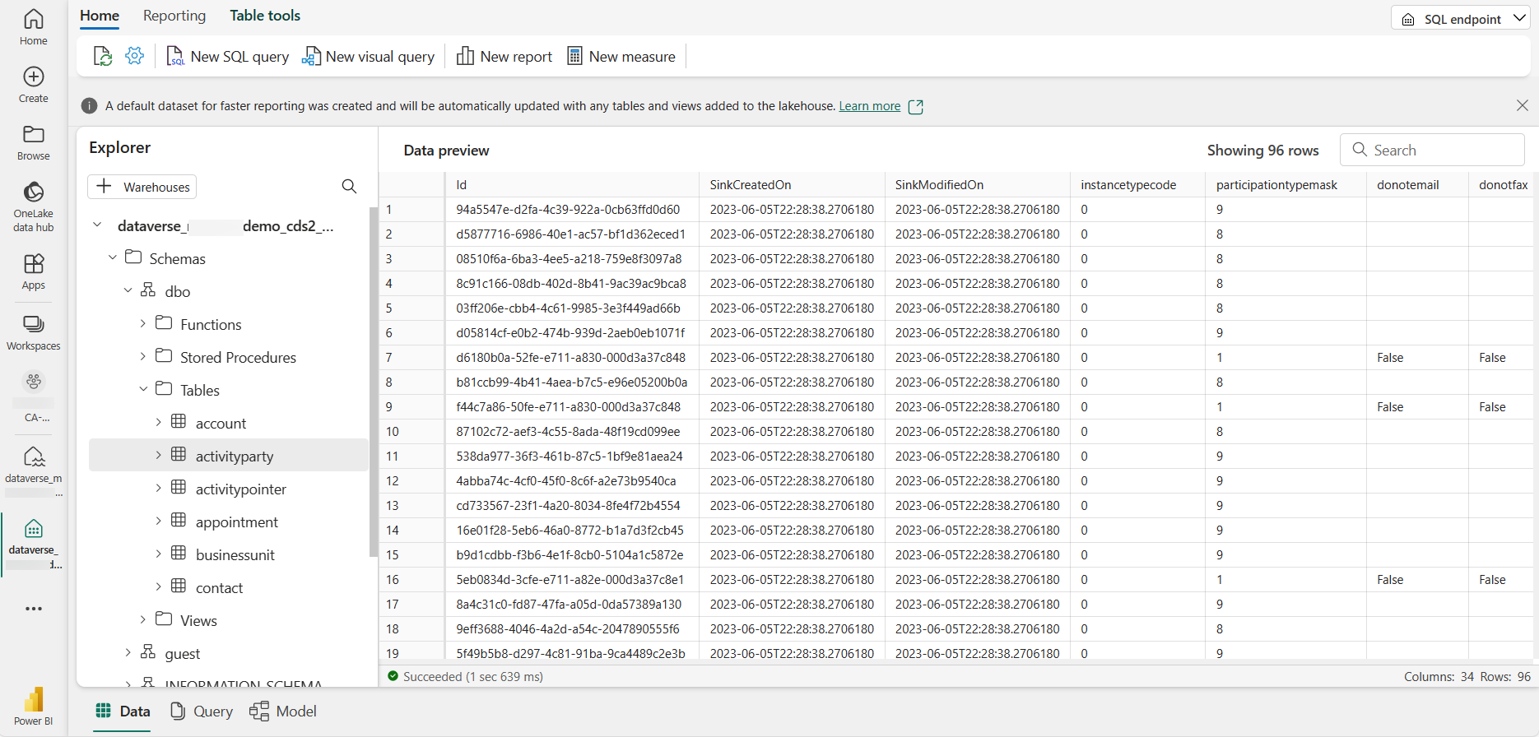This screenshot has width=1539, height=737.
Task: Switch to the Data view tab
Action: (x=123, y=712)
